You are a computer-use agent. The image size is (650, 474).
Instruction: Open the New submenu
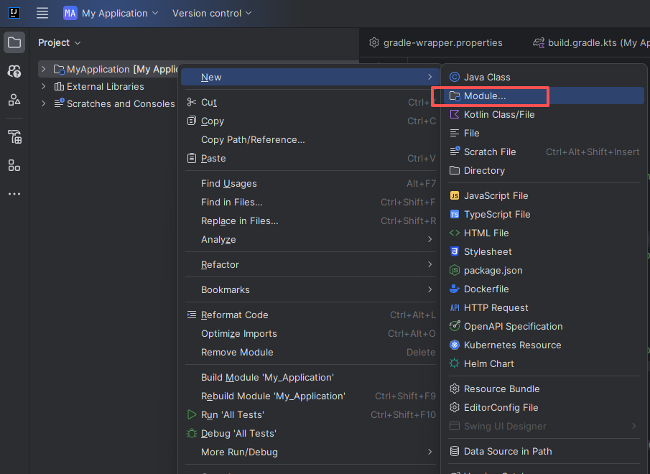pyautogui.click(x=310, y=77)
